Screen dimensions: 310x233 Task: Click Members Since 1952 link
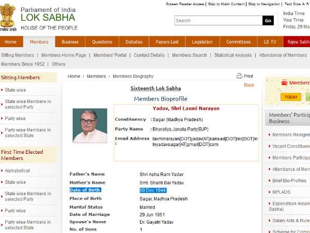tap(23, 64)
